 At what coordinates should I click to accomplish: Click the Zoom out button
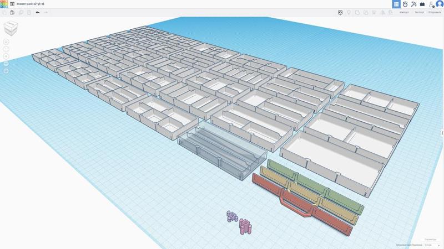(x=6, y=64)
